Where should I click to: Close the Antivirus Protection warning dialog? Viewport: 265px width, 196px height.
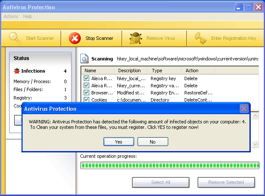pos(244,109)
